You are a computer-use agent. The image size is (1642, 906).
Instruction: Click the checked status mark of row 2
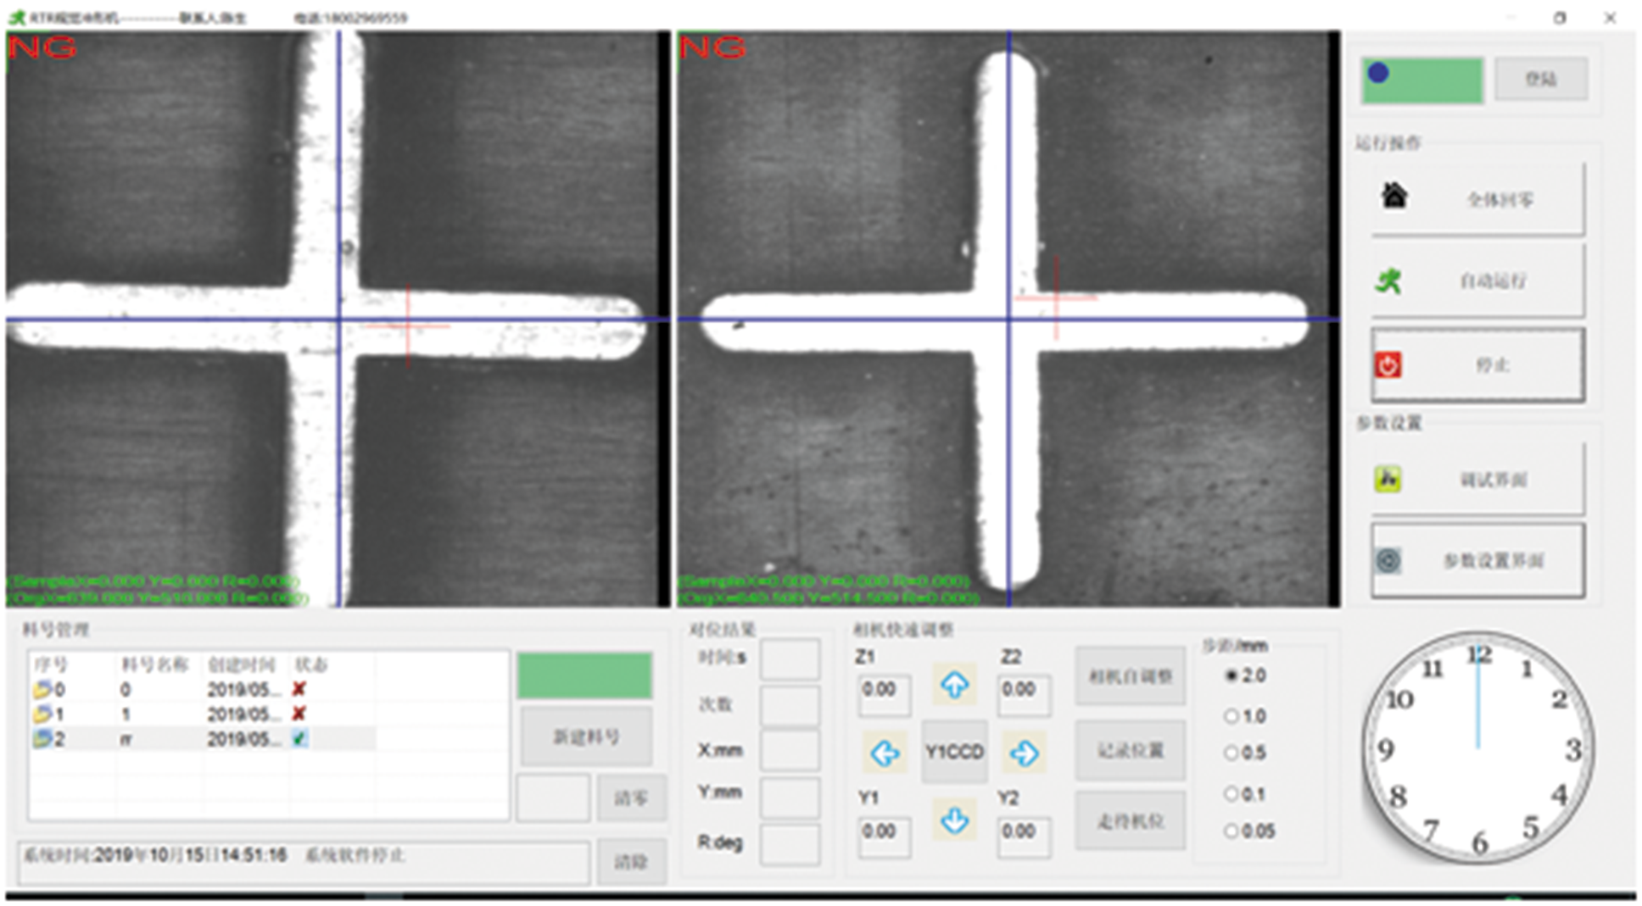pyautogui.click(x=299, y=739)
